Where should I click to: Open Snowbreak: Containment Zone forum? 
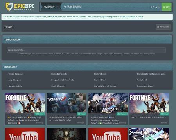point(151,74)
